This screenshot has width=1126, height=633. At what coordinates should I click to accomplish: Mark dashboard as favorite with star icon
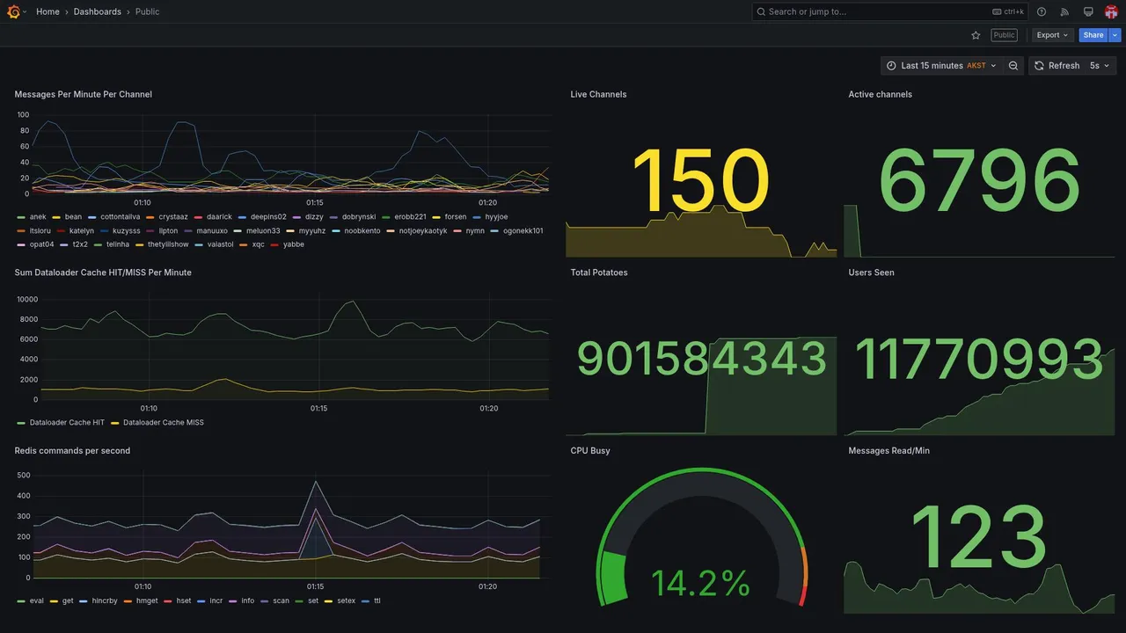click(976, 35)
